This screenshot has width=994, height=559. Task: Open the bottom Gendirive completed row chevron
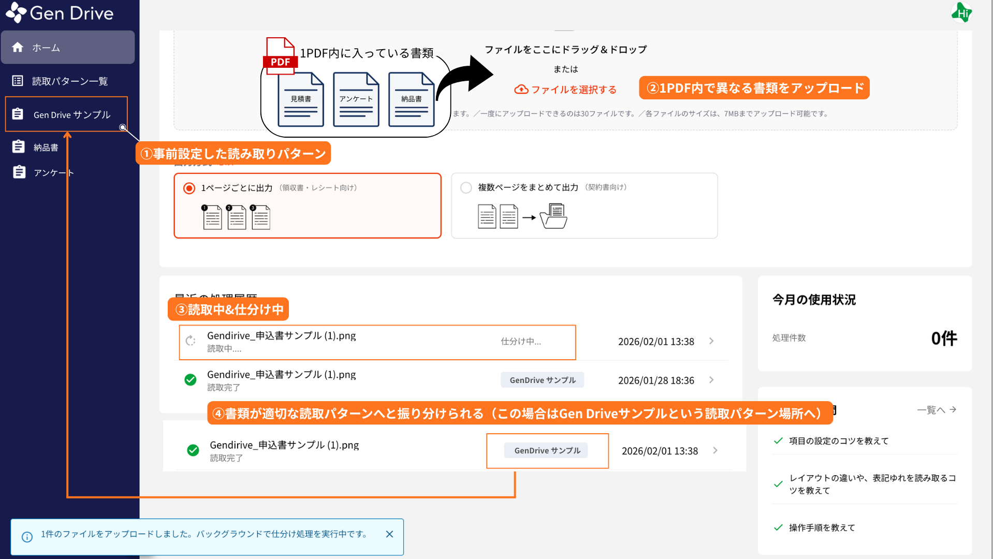coord(715,450)
